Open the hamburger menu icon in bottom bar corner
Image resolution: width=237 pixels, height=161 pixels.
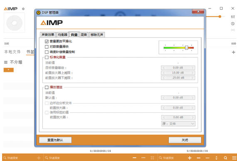pos(234,158)
